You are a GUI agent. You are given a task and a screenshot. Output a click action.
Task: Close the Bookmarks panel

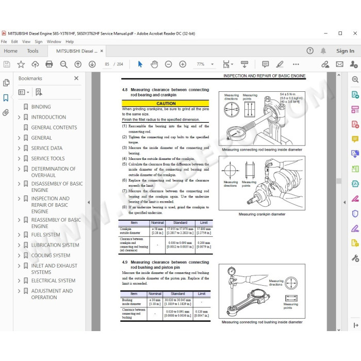(76, 78)
